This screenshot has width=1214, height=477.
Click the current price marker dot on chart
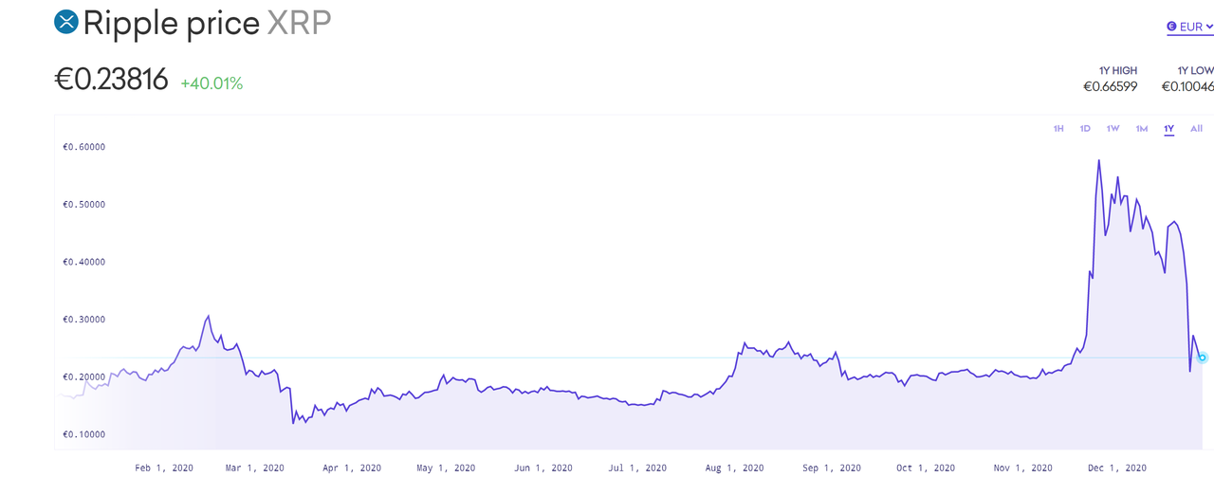[1203, 358]
